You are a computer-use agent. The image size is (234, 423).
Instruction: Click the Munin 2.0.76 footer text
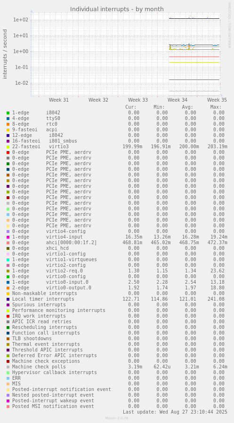[x=117, y=418]
